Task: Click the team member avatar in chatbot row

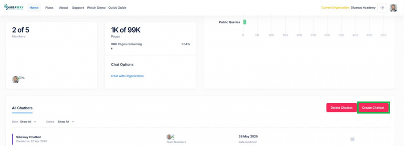Action: coord(169,137)
